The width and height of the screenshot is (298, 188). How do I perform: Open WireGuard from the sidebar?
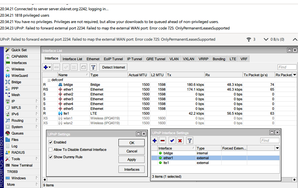[19, 76]
